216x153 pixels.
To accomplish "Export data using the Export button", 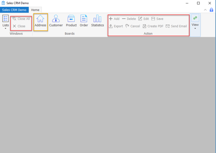I will click(x=116, y=26).
